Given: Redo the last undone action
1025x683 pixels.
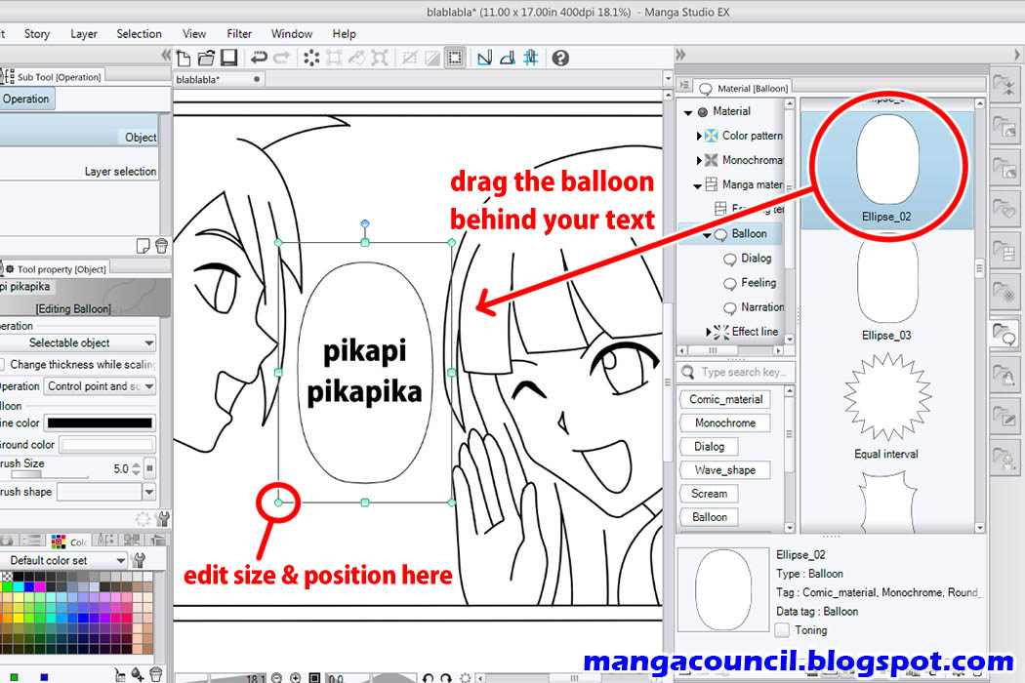Looking at the screenshot, I should pos(282,59).
